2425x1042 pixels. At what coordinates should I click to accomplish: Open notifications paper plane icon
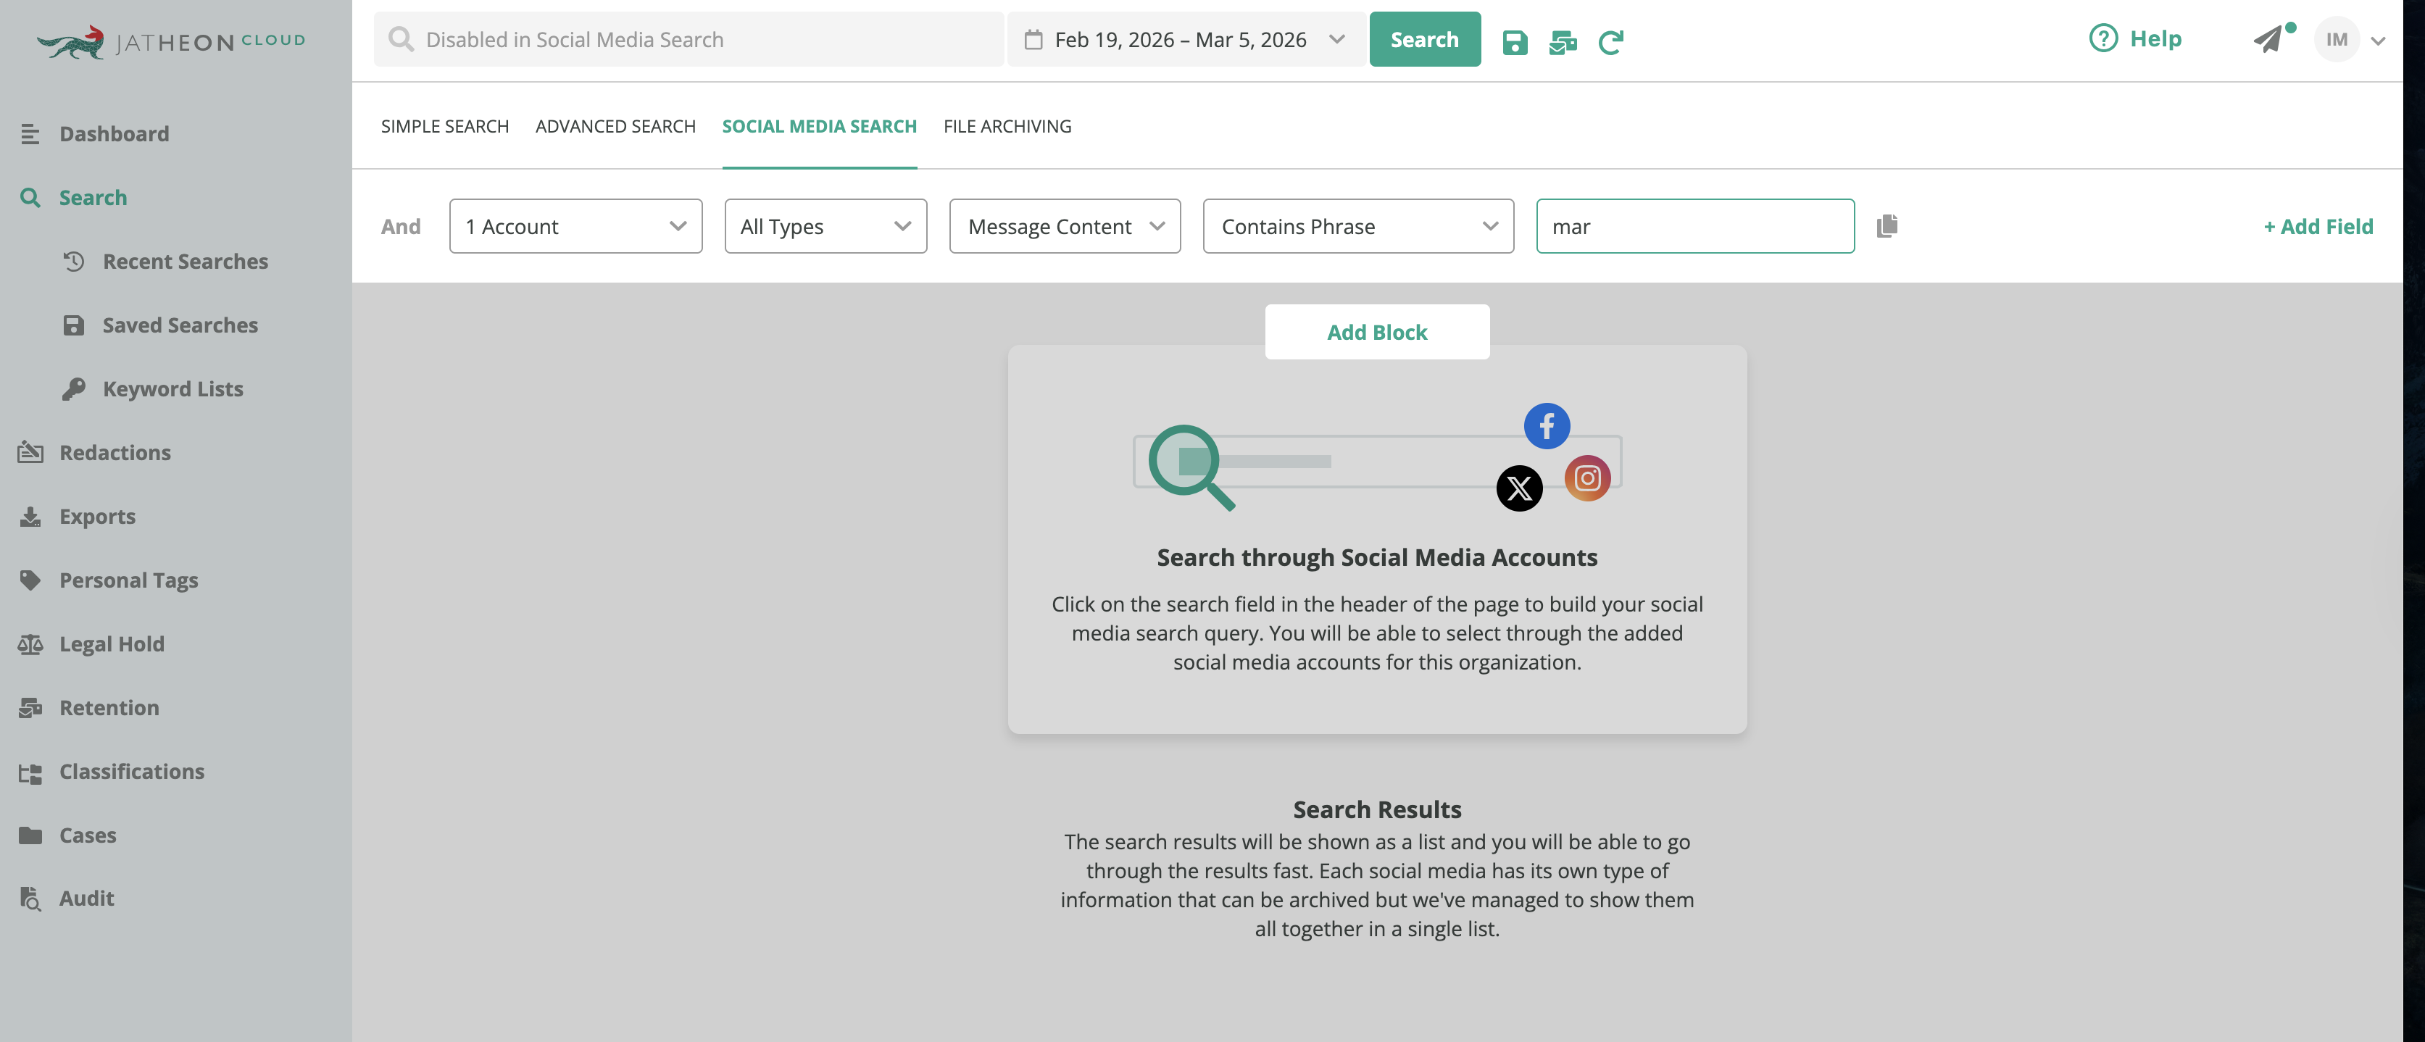[2268, 38]
